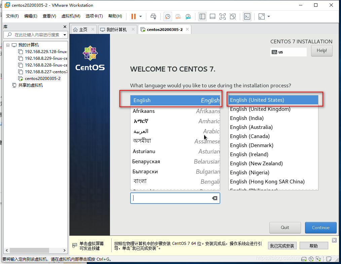Open the 文件(F) menu
The width and height of the screenshot is (341, 264).
12,16
